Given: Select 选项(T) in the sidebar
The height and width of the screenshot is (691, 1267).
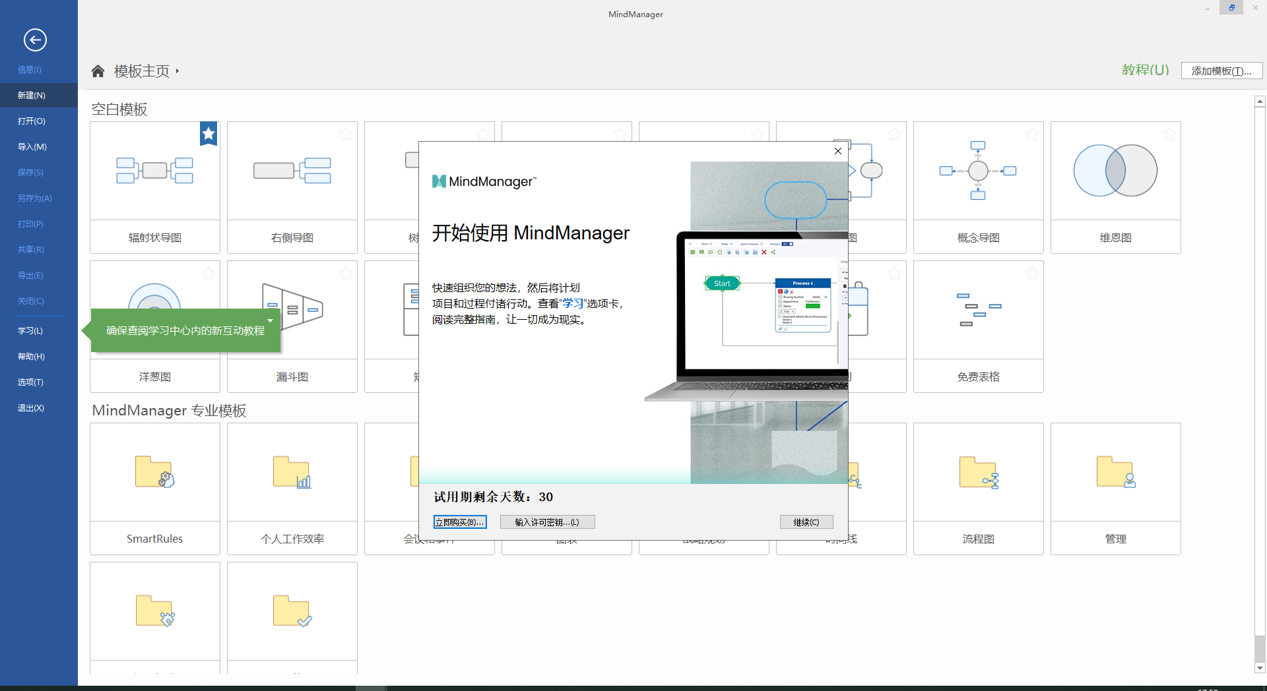Looking at the screenshot, I should coord(30,382).
